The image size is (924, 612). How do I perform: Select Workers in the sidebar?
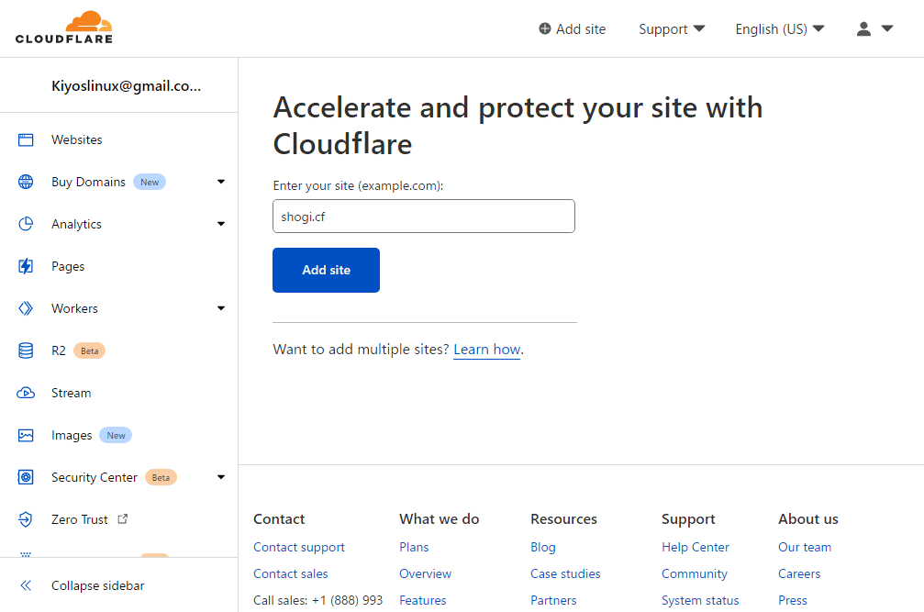(x=75, y=308)
